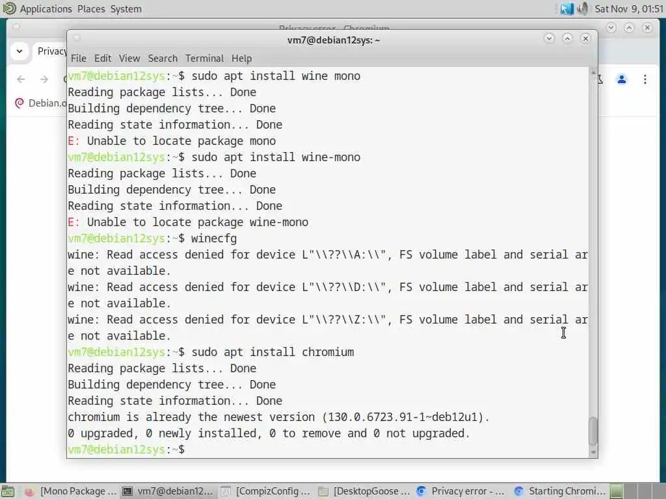Click the terminal scrollbar up arrow

point(593,72)
